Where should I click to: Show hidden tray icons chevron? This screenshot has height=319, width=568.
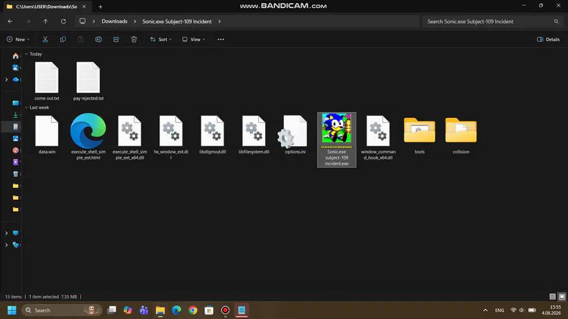click(485, 310)
